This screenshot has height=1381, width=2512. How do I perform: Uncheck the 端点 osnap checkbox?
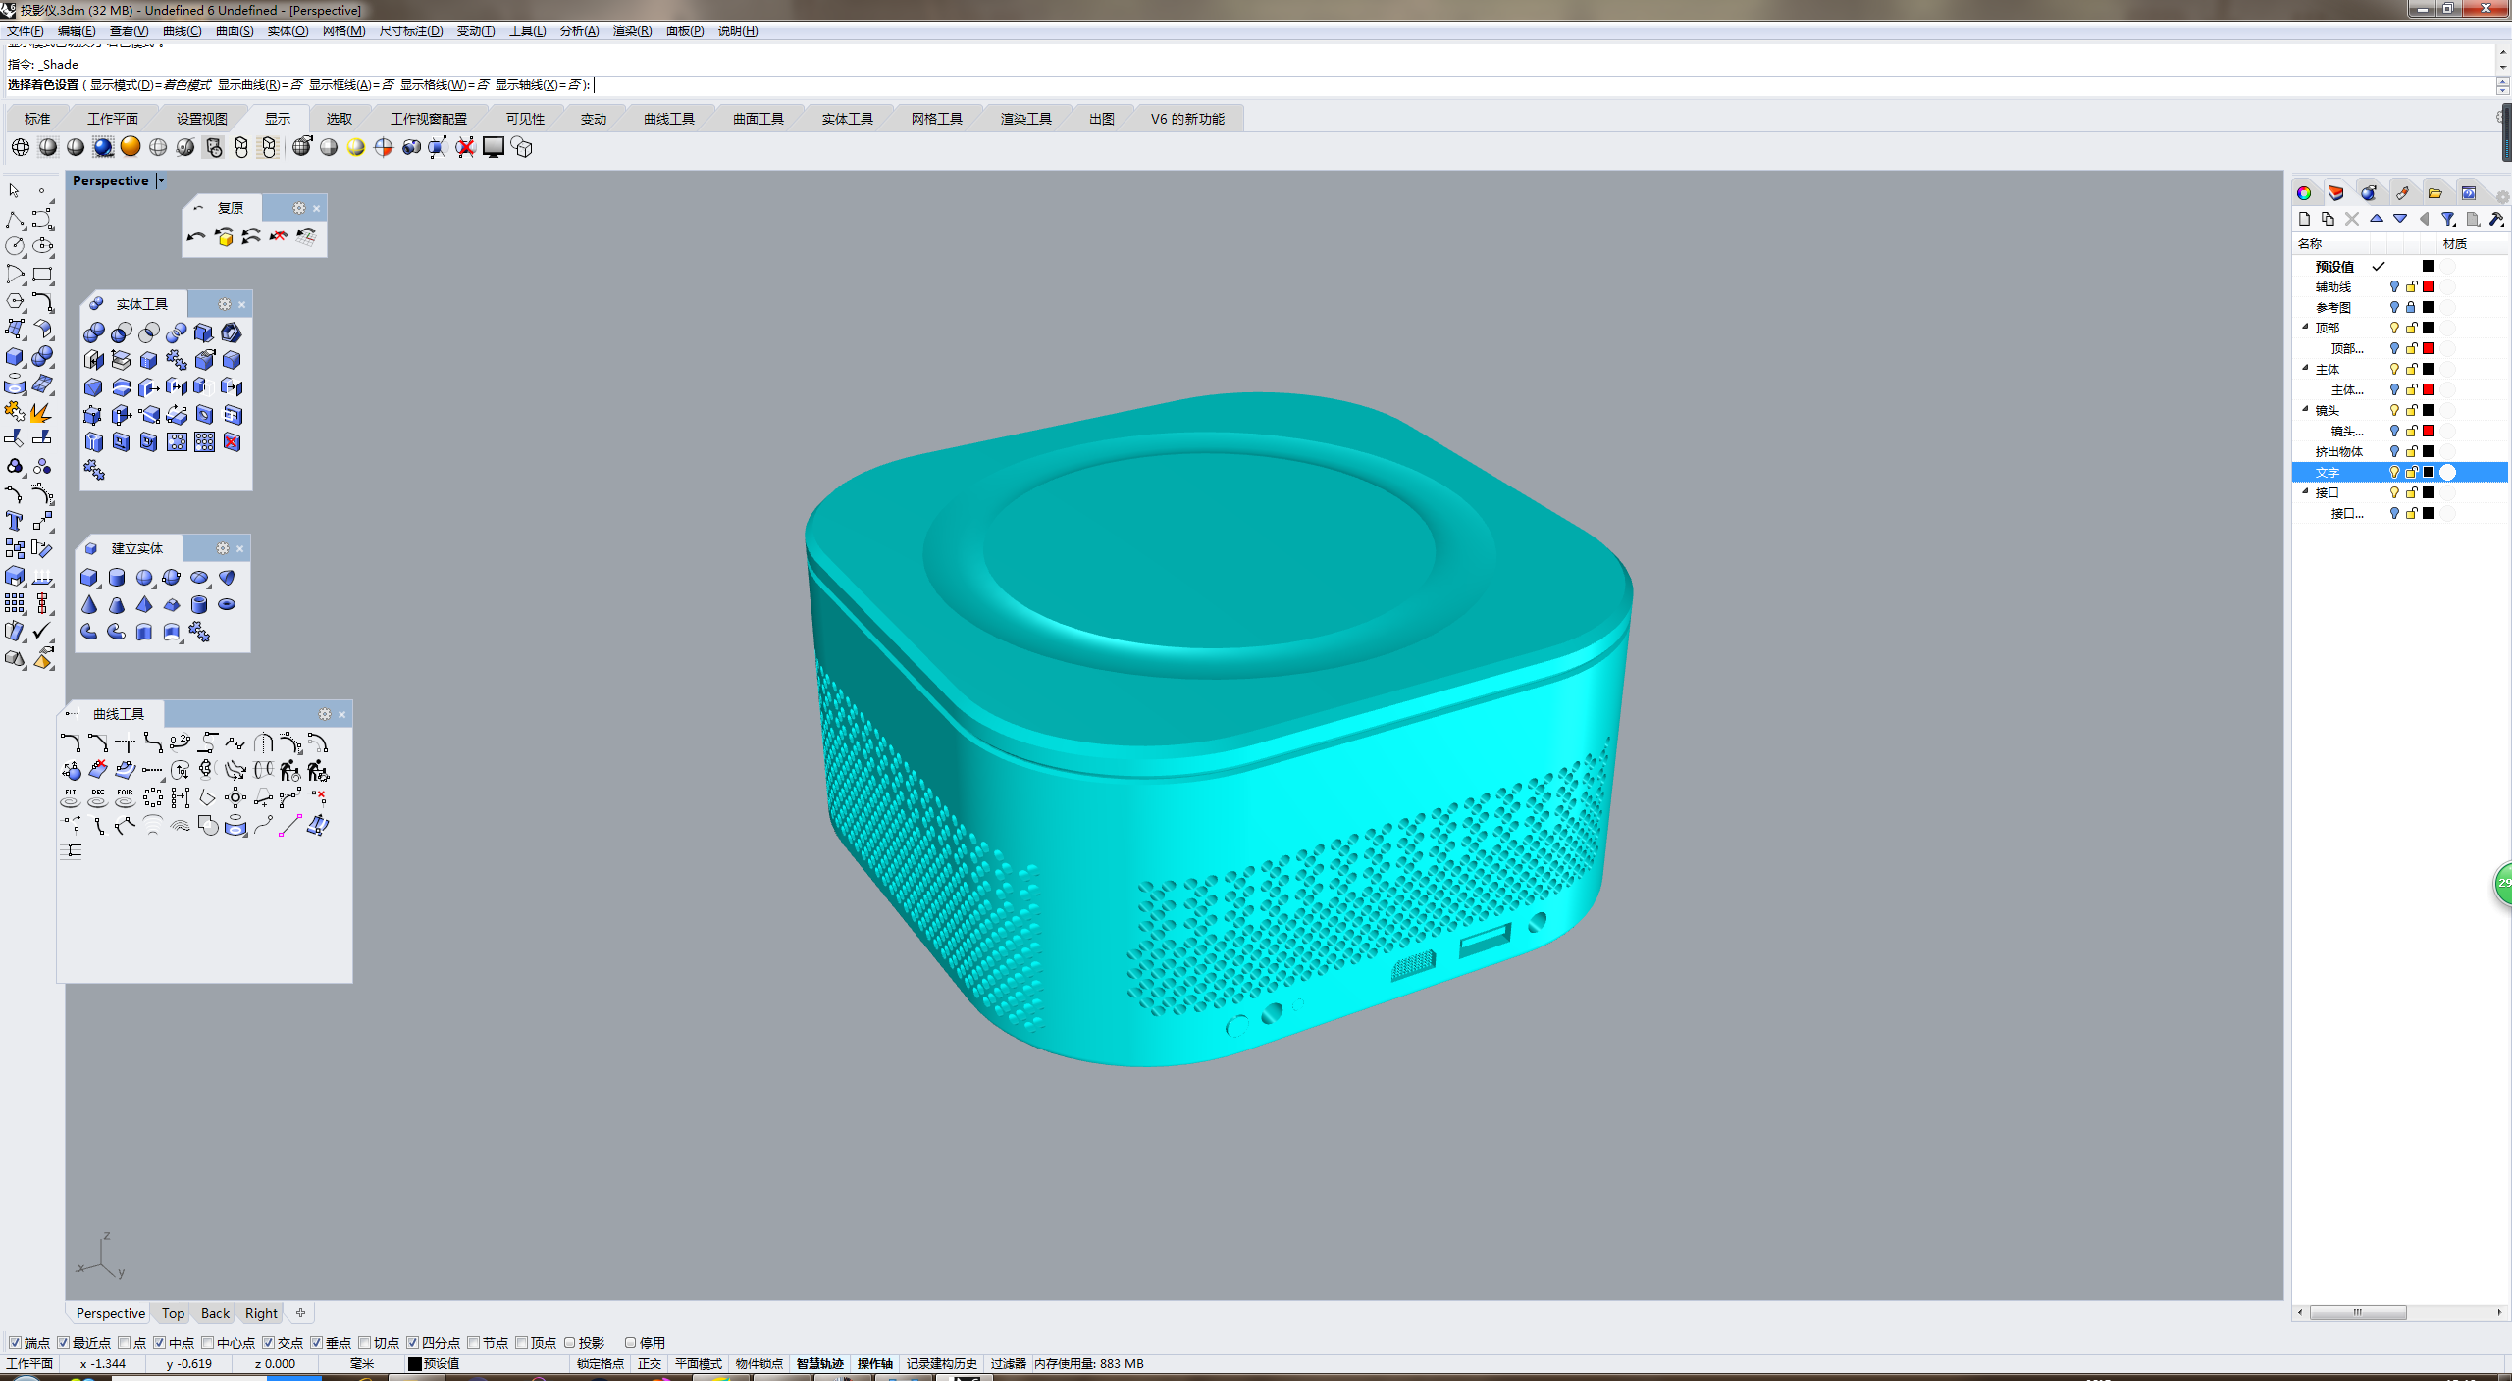pos(15,1342)
